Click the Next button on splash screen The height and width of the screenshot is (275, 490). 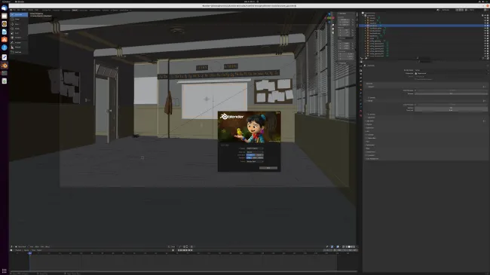coord(268,168)
